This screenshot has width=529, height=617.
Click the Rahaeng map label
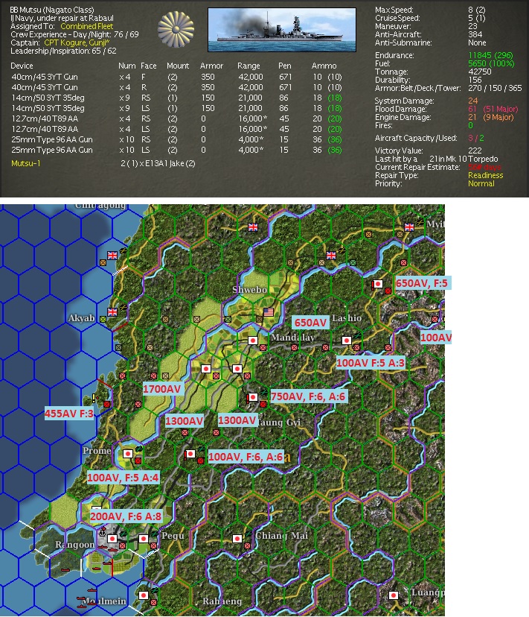coord(222,601)
